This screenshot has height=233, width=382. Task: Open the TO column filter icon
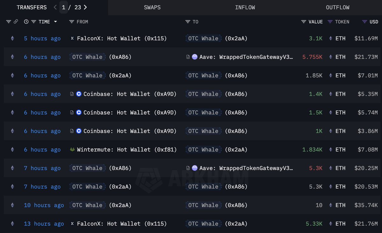pos(188,22)
